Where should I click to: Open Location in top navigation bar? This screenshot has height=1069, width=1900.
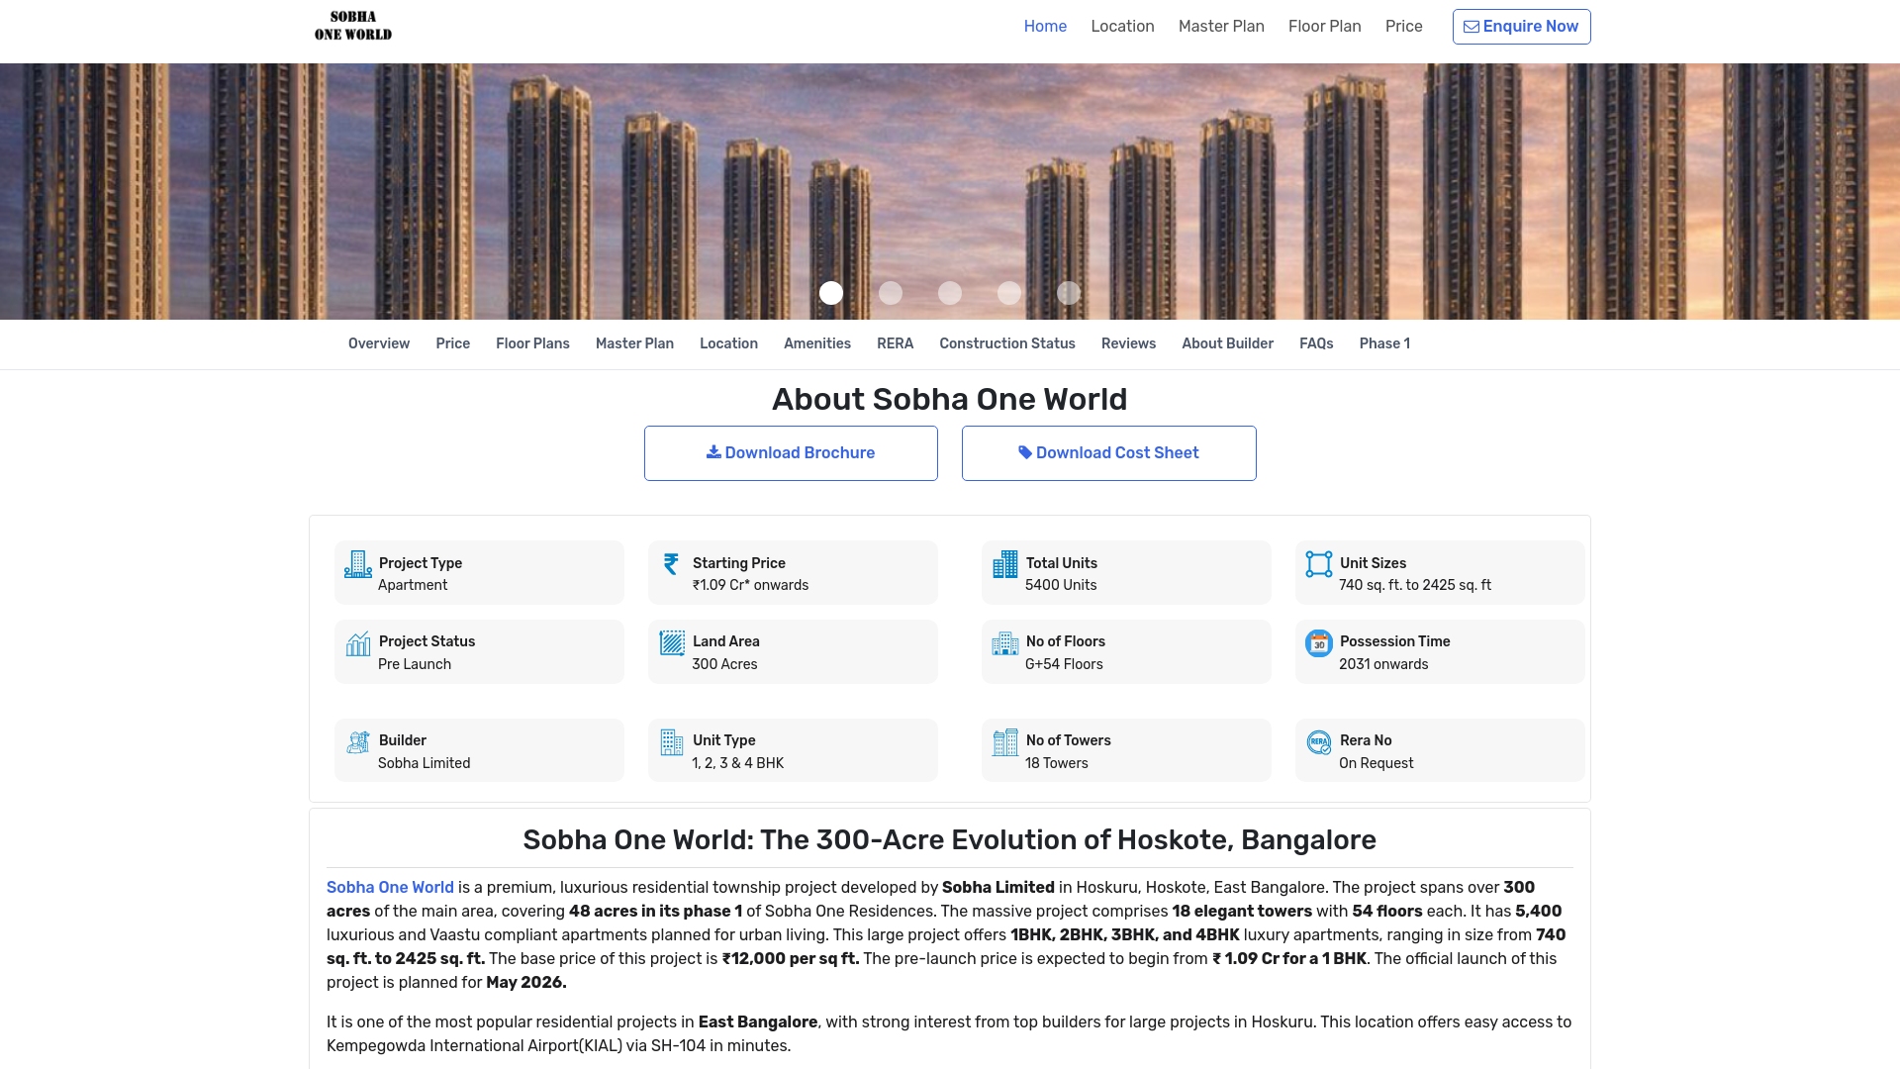[x=1122, y=27]
